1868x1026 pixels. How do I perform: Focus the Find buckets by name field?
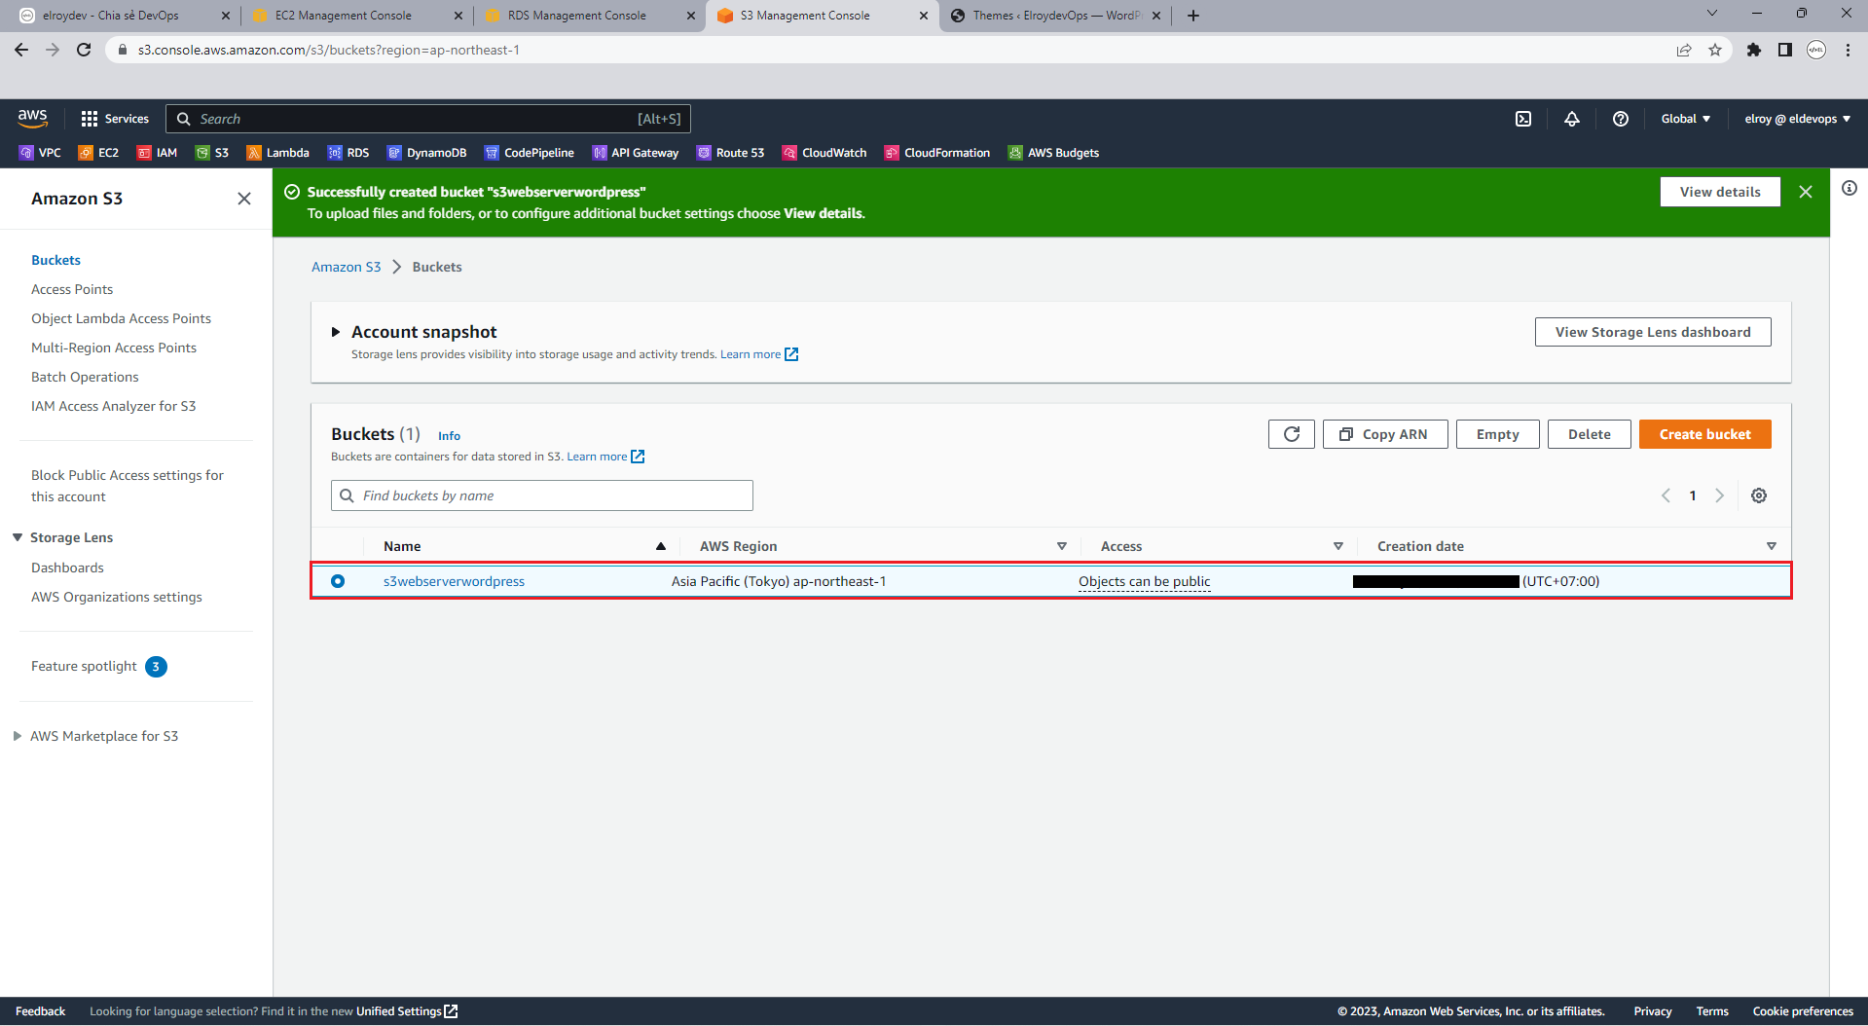click(541, 495)
